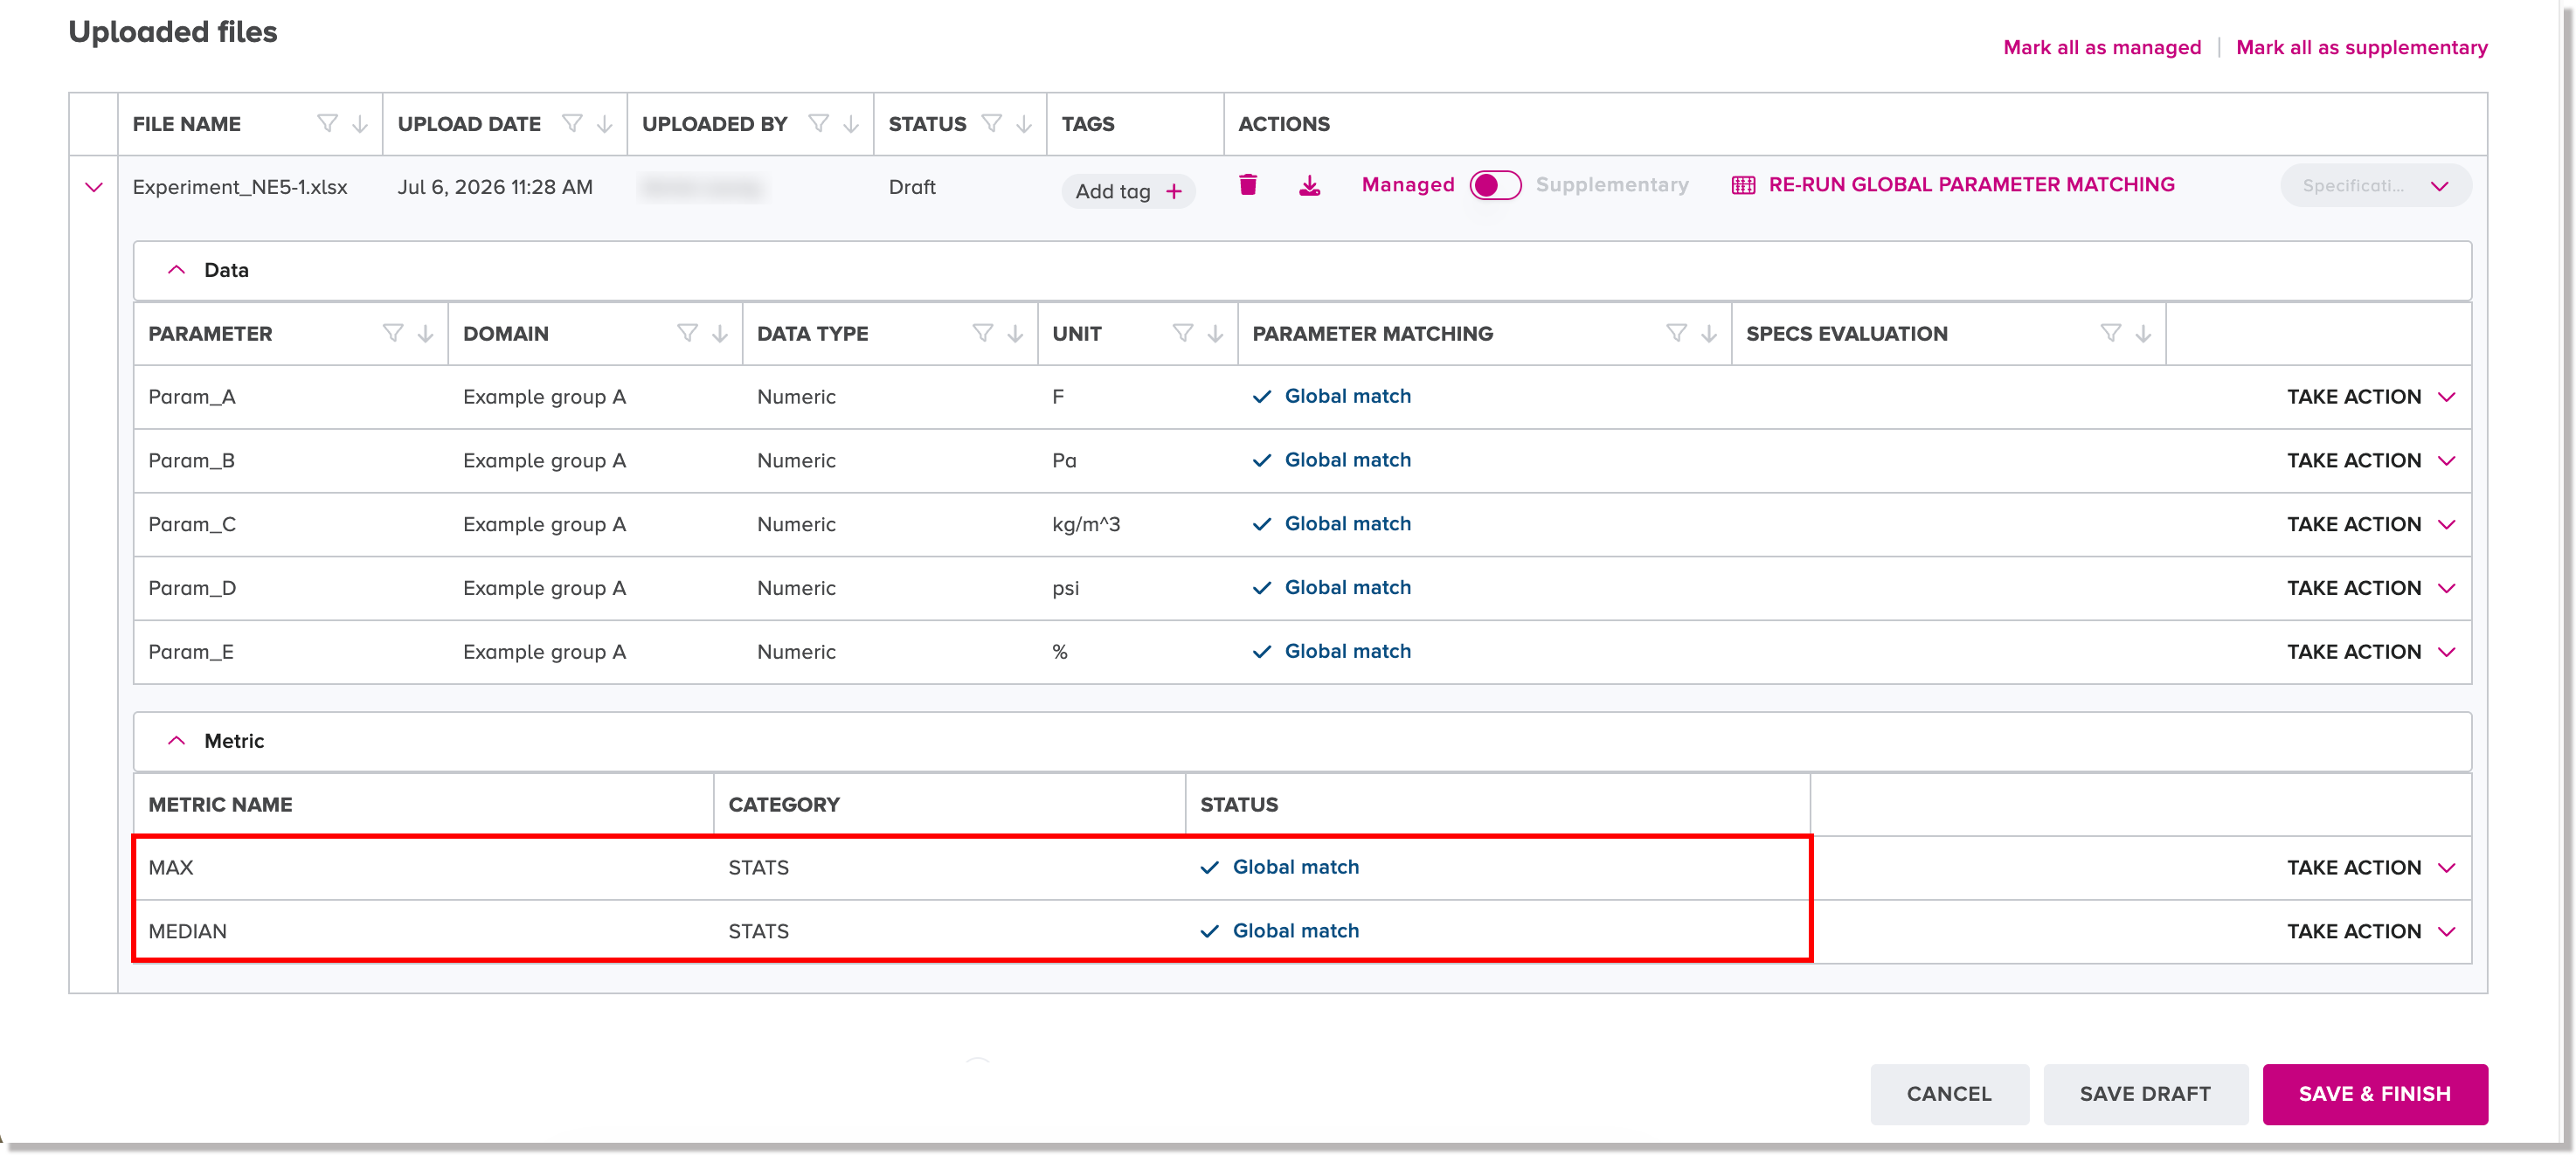Open Take Action menu for Param_A
Screen dimensions: 2576x1155
click(2371, 397)
